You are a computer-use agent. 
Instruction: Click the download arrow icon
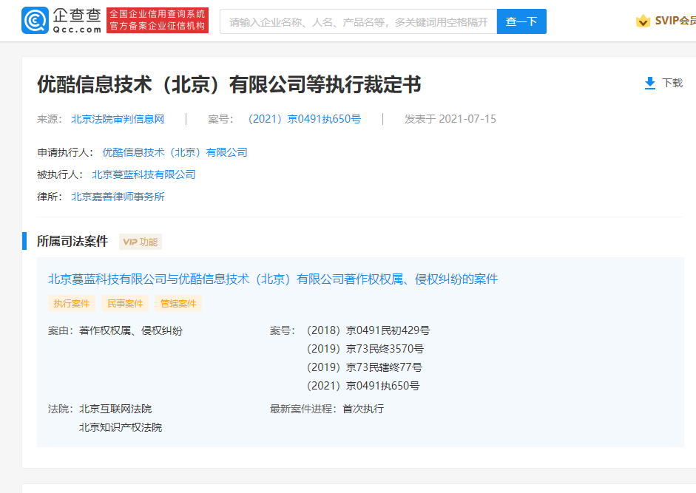click(x=650, y=83)
